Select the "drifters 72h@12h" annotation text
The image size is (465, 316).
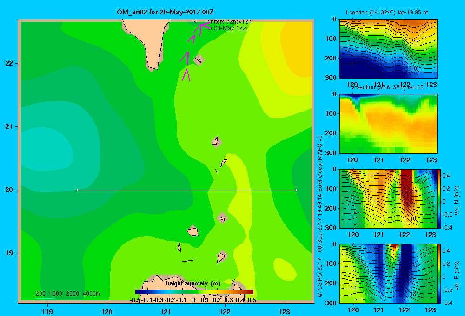click(229, 22)
